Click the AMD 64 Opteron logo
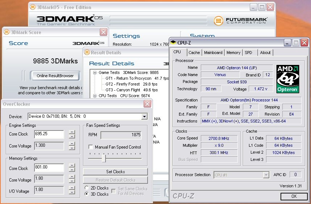Screen dimensions: 311x204 [287, 79]
